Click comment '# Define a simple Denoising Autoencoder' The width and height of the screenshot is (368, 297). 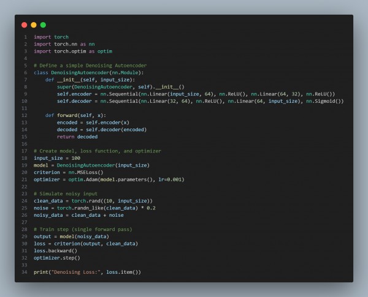click(90, 66)
